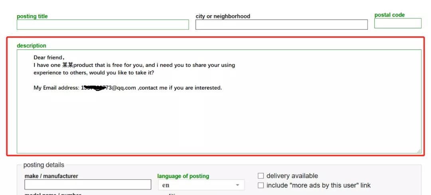Enable the delivery available checkbox
Image resolution: width=431 pixels, height=195 pixels.
point(261,176)
